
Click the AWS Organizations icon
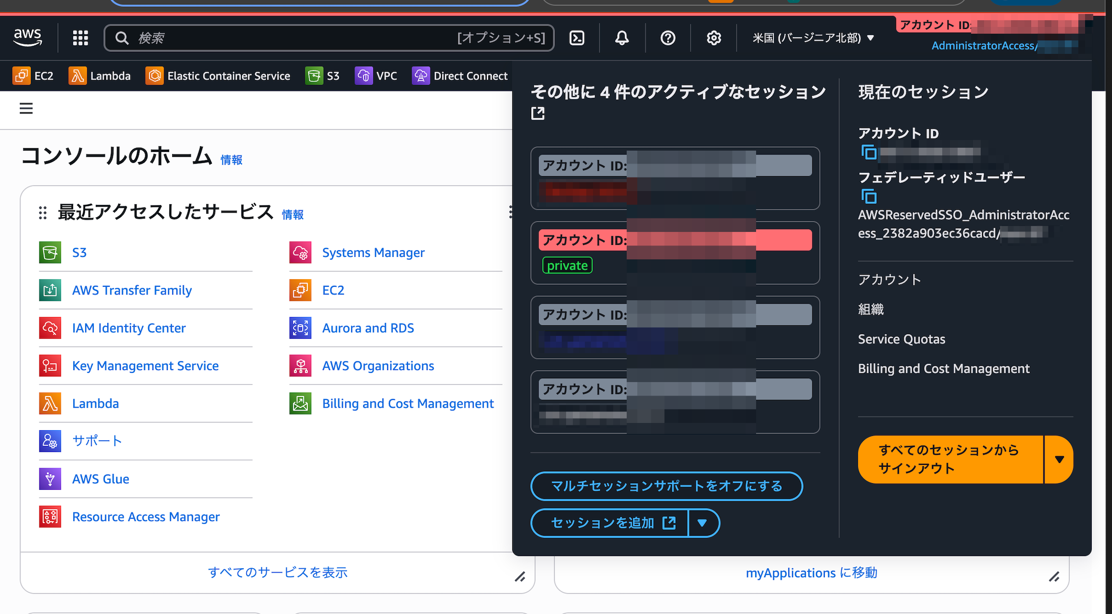pyautogui.click(x=300, y=366)
